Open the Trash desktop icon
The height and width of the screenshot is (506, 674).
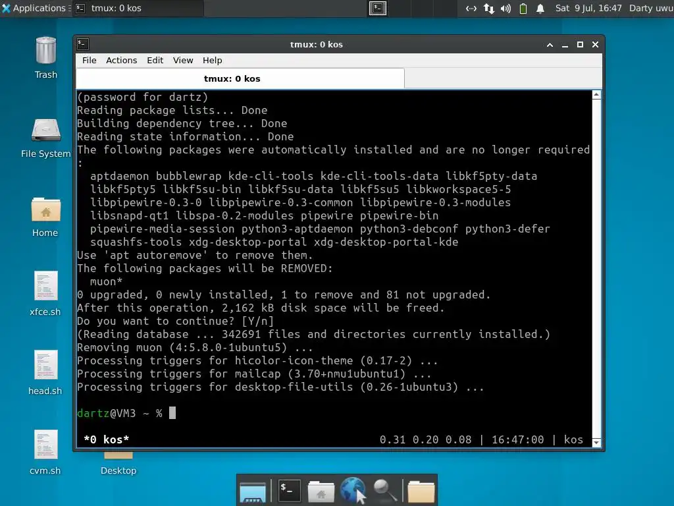[x=45, y=51]
